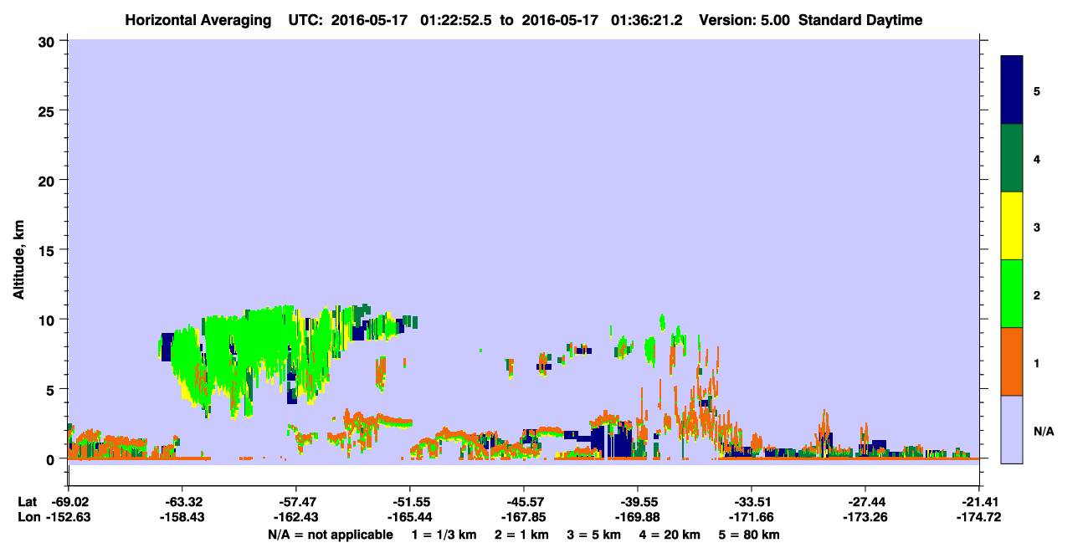Screen dimensions: 1088x558
Task: Click the dark blue block left of green cloud
Action: (167, 346)
